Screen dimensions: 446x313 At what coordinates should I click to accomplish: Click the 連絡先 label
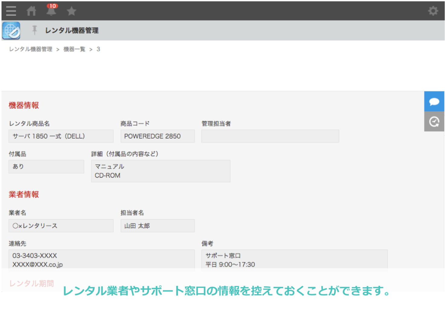[18, 244]
